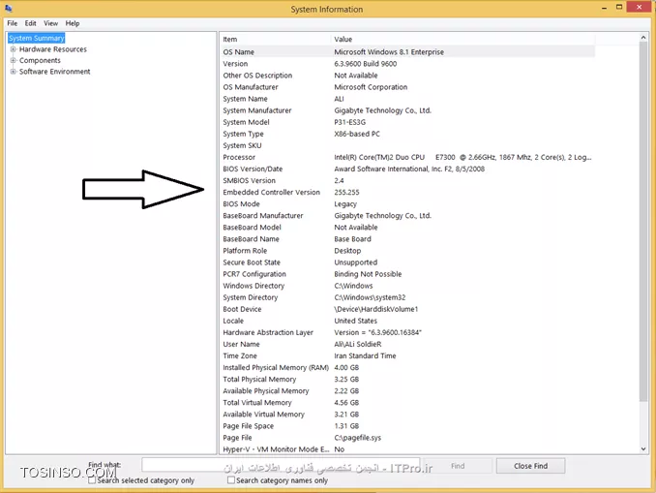Click the scrollbar up arrow
The image size is (656, 493).
tap(643, 38)
